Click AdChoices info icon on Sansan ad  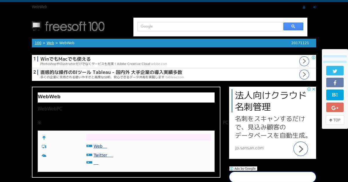tap(309, 89)
